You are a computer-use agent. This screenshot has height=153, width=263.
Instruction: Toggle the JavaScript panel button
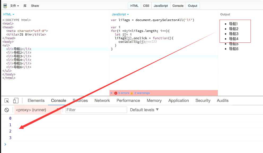[x=161, y=6]
